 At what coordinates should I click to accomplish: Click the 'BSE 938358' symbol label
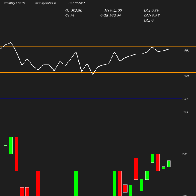coord(77,3)
